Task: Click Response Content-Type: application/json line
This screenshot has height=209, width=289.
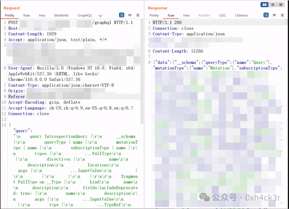Action: (x=189, y=34)
